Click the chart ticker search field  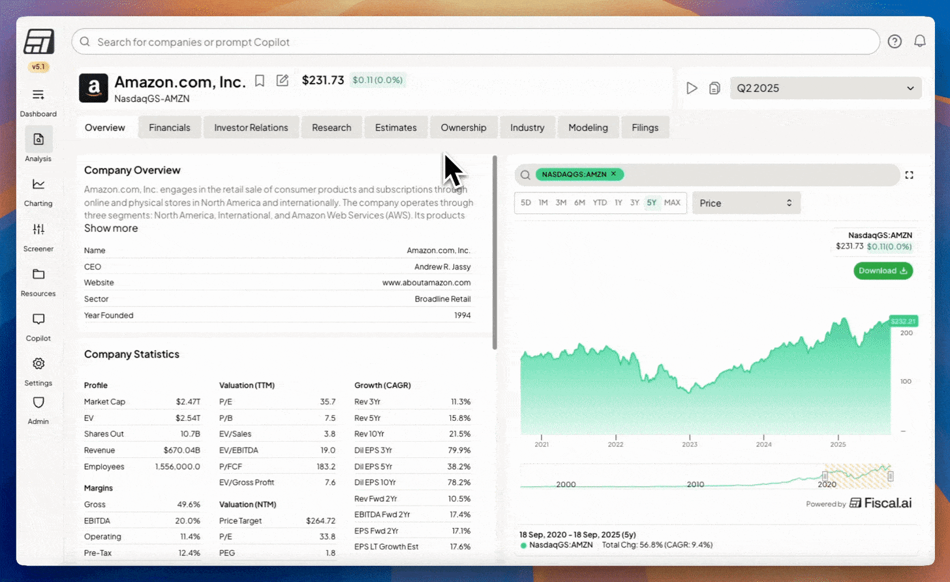coord(707,175)
